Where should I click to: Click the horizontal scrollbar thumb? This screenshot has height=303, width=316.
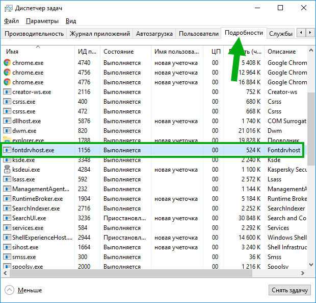[131, 273]
